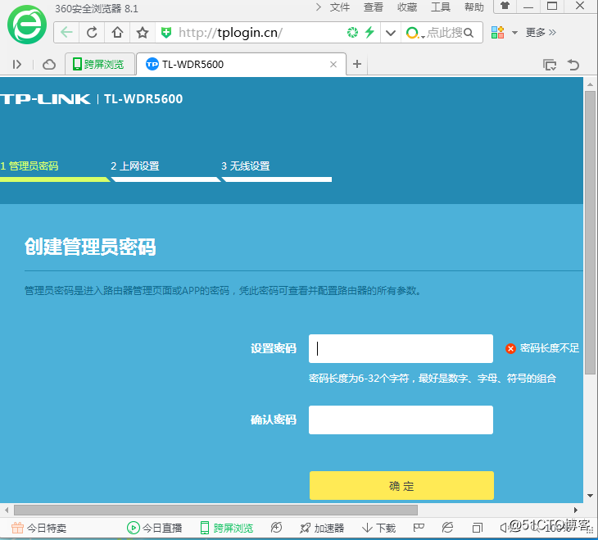Go back with the back arrow

[x=66, y=33]
